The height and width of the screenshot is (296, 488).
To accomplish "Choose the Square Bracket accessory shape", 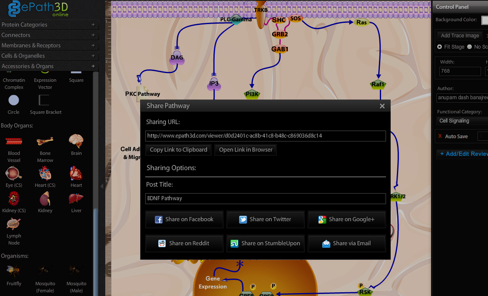I will 44,100.
